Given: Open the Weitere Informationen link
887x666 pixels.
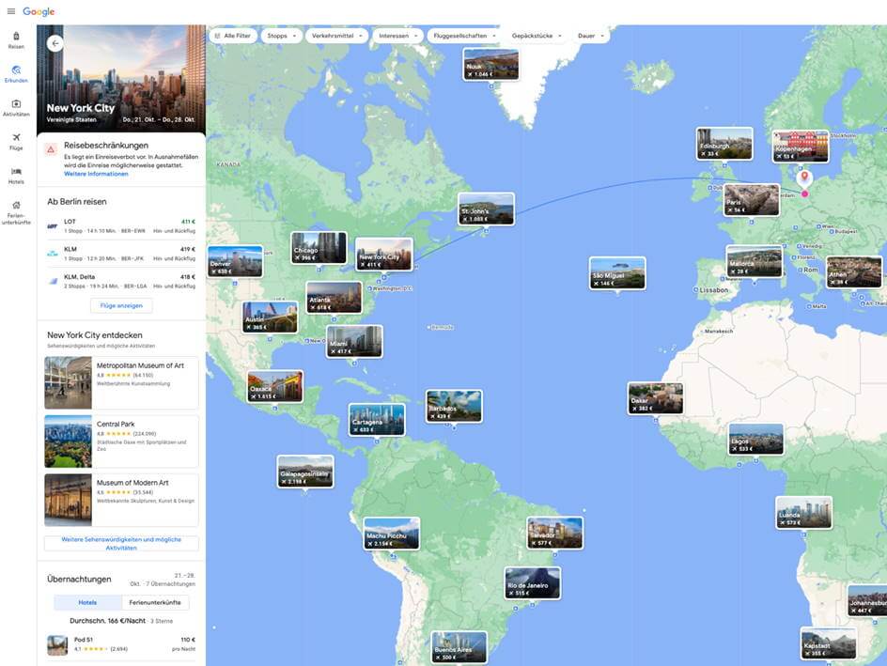Looking at the screenshot, I should coord(96,174).
